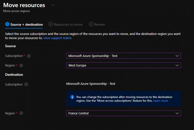This screenshot has height=130, width=194.
Task: Click the source Region field label
Action: (x=10, y=65)
